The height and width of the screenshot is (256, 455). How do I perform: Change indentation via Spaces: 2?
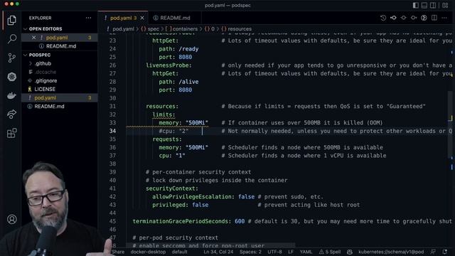[x=250, y=252]
